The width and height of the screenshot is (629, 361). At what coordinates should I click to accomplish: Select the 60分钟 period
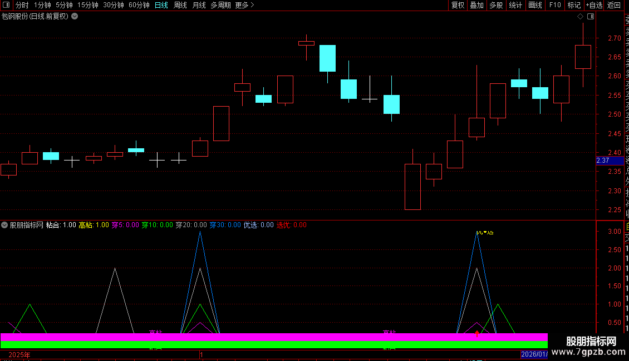pos(139,5)
